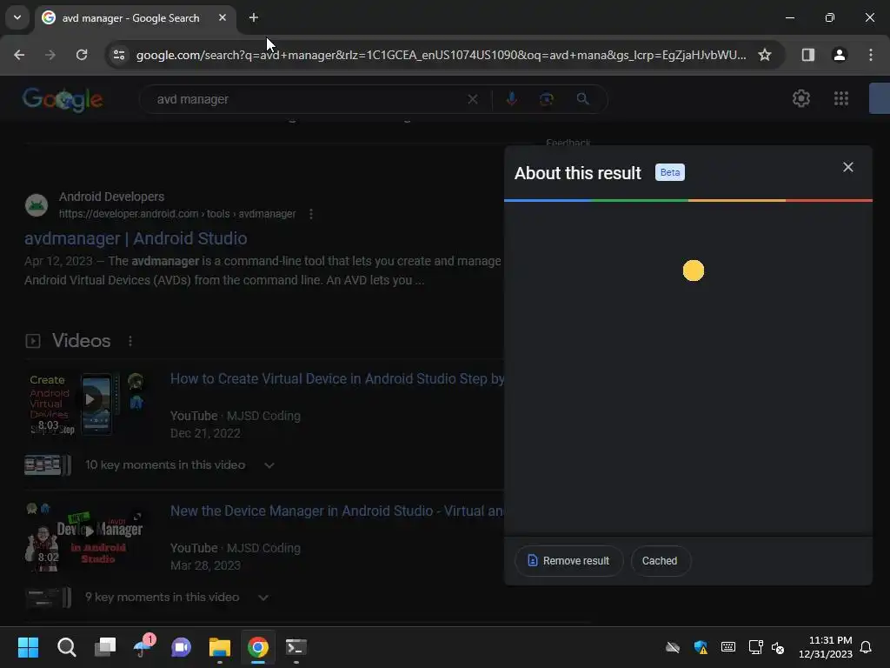Viewport: 890px width, 668px height.
Task: Open Task View on the taskbar
Action: (x=105, y=647)
